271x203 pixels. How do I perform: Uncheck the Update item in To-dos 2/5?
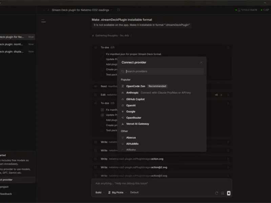[102, 115]
